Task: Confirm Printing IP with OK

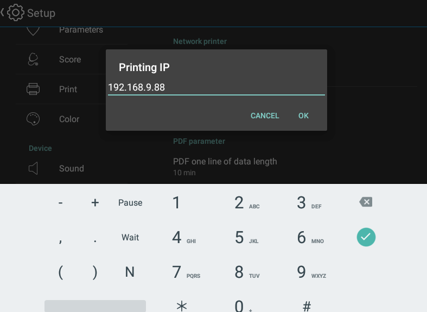Action: tap(303, 116)
